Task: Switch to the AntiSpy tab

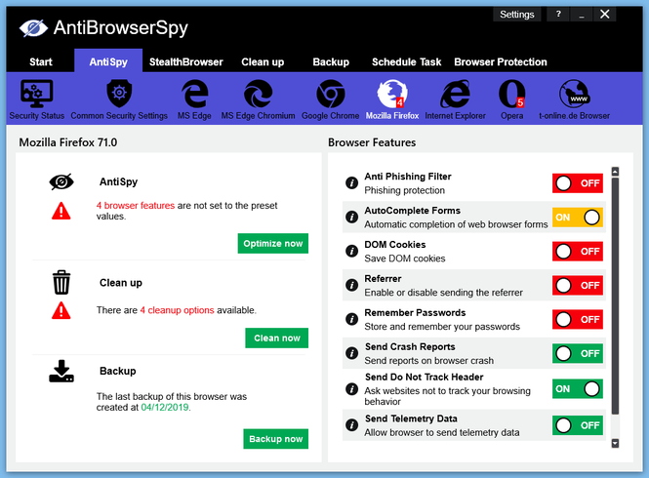Action: (x=108, y=60)
